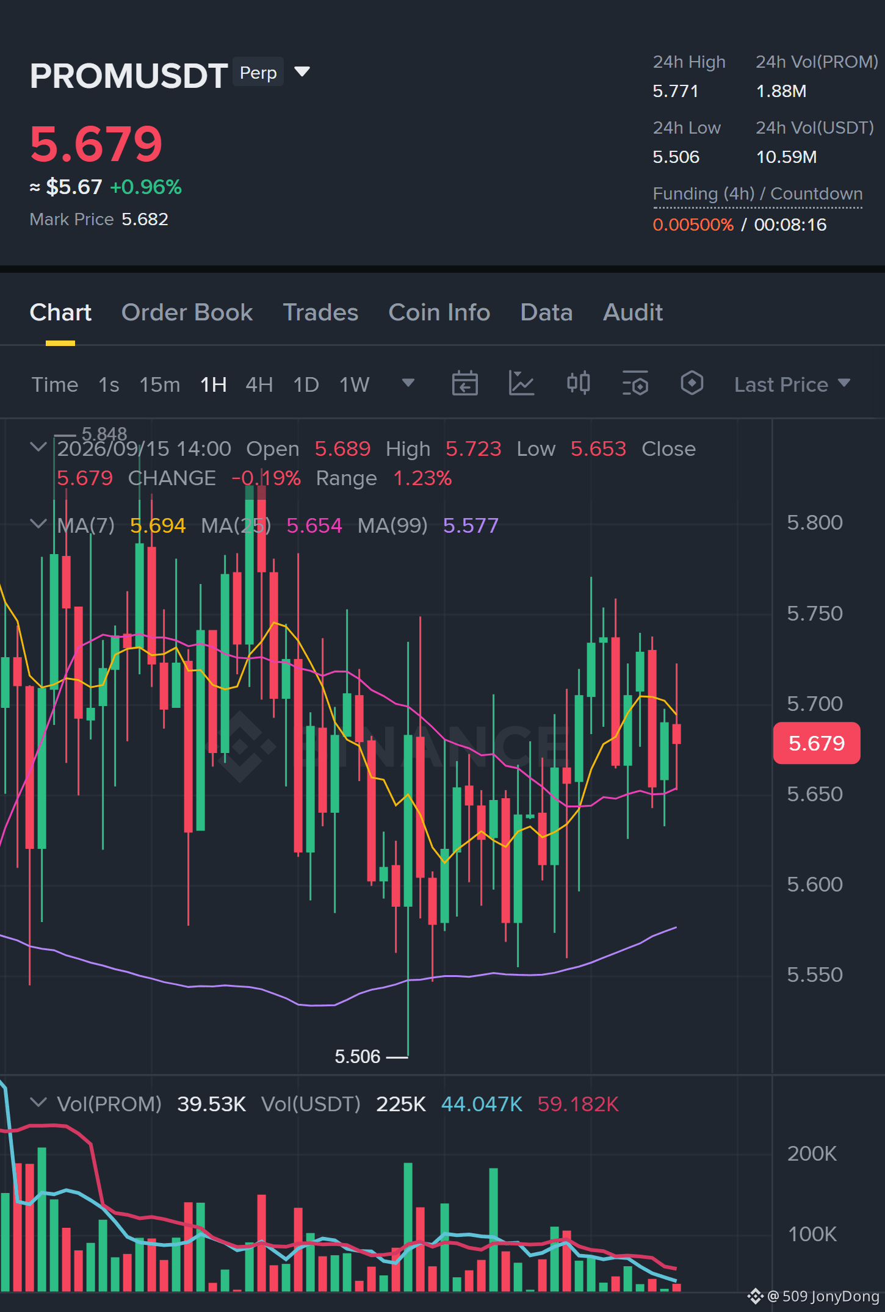
Task: Open the calendar date jump icon
Action: [x=464, y=384]
